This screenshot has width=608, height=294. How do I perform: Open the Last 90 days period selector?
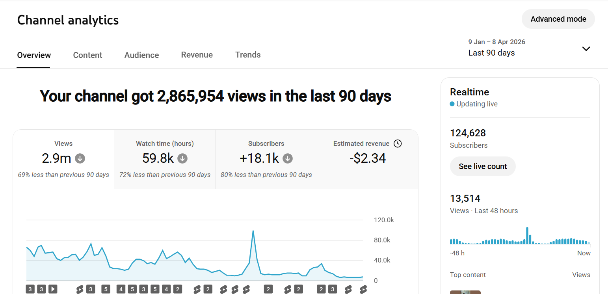point(491,53)
